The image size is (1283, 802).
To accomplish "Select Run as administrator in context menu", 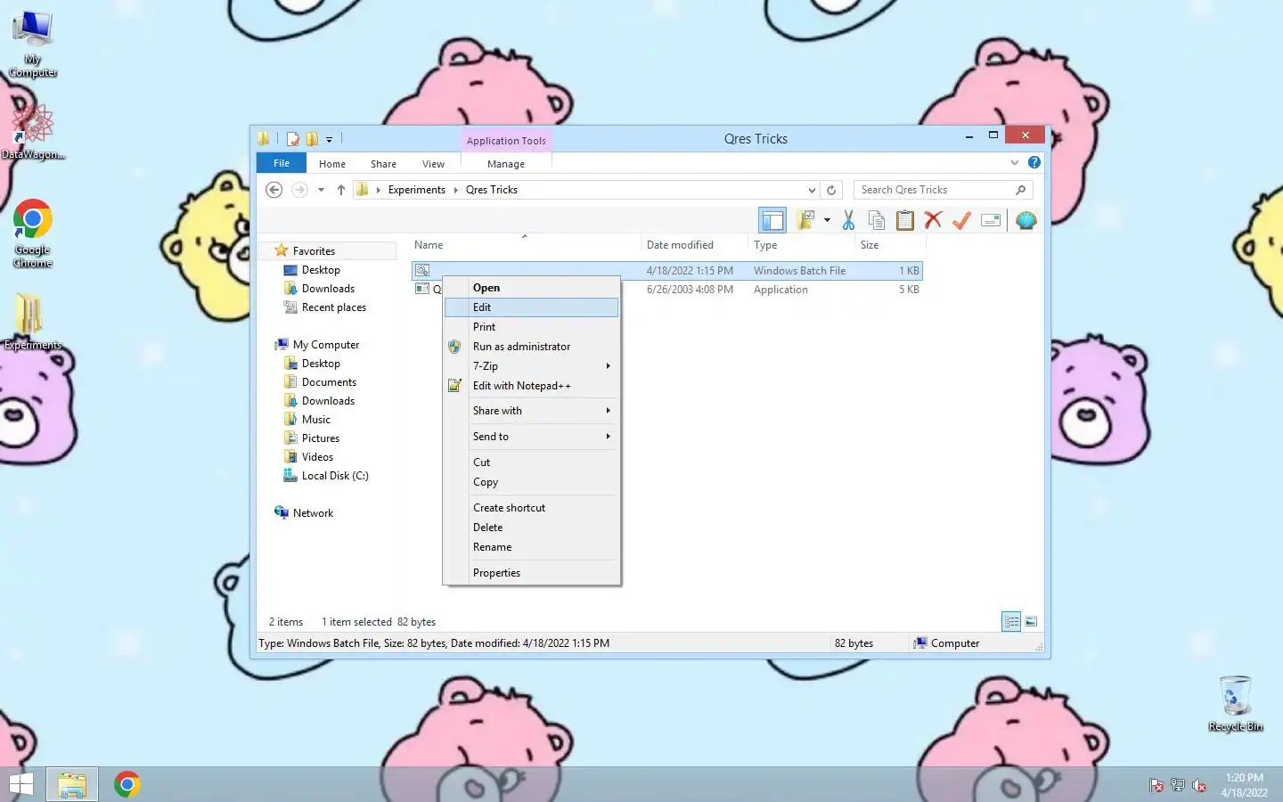I will point(532,347).
